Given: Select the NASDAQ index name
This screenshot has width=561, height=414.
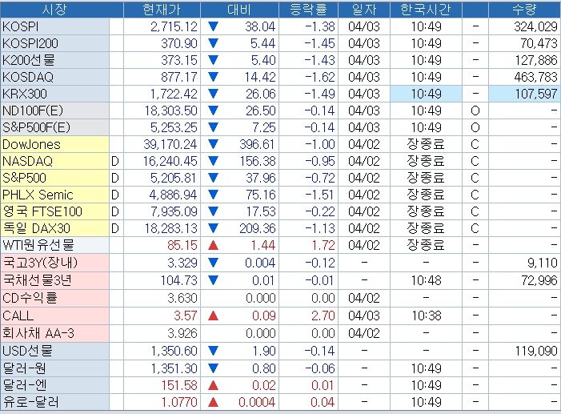Looking at the screenshot, I should [x=27, y=161].
